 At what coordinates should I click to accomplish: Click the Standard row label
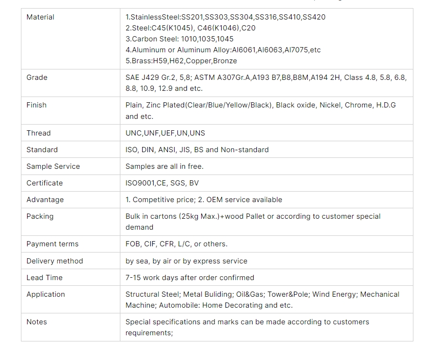(42, 150)
